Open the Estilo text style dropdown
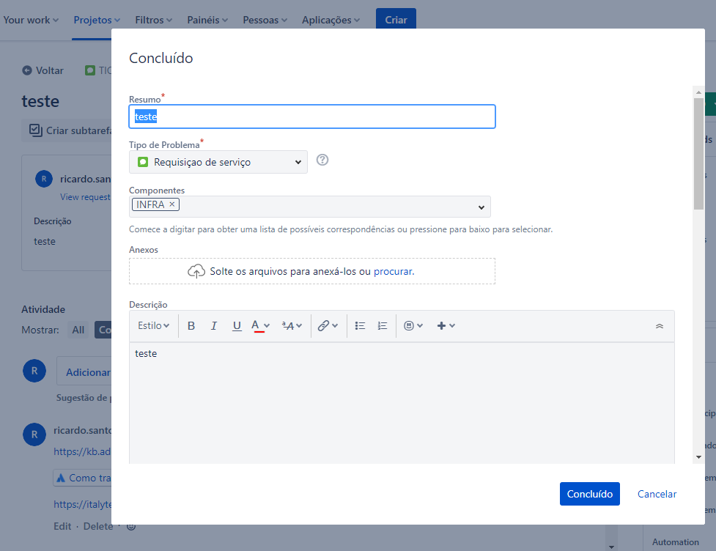Screen dimensions: 716x551 point(153,326)
